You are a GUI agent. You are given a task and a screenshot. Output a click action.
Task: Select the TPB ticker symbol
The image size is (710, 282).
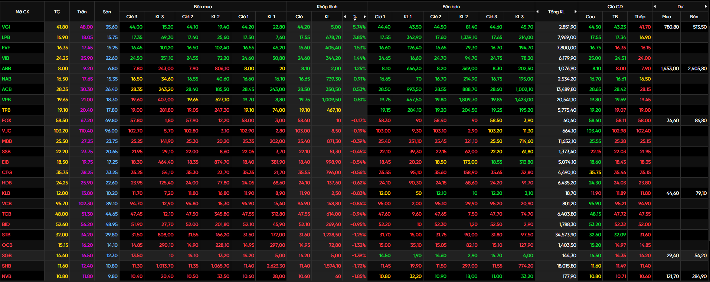click(6, 110)
